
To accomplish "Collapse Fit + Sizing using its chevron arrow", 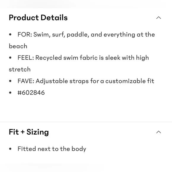I will click(x=159, y=132).
